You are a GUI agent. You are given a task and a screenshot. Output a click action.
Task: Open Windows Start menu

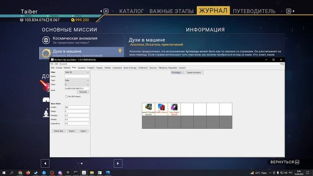click(4, 173)
